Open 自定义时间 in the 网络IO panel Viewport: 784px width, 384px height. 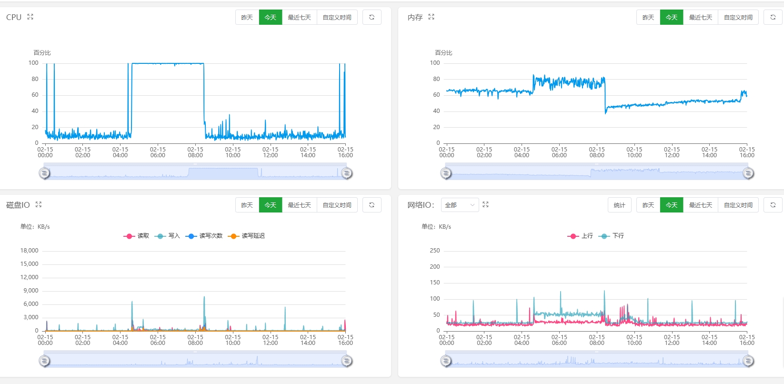point(738,205)
